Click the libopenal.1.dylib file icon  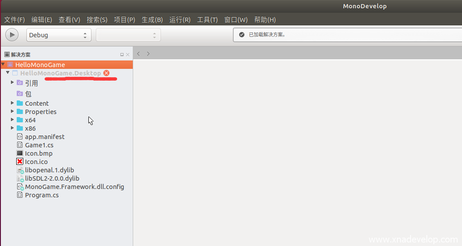(x=20, y=170)
